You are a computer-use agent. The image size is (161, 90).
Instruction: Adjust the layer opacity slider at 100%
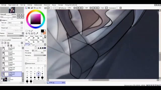click(x=15, y=36)
